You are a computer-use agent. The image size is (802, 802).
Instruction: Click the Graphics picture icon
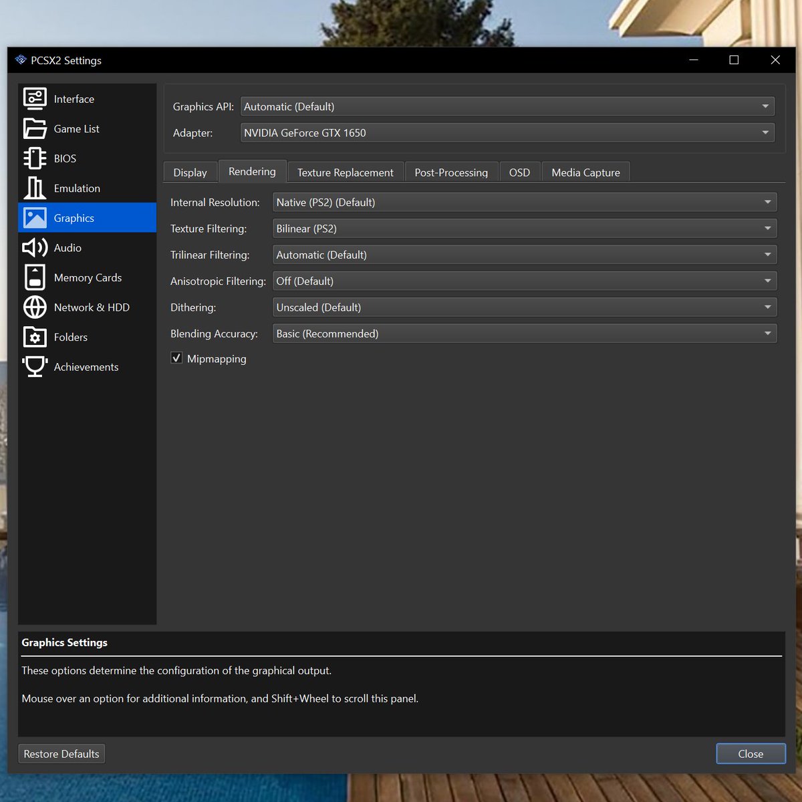pyautogui.click(x=35, y=218)
